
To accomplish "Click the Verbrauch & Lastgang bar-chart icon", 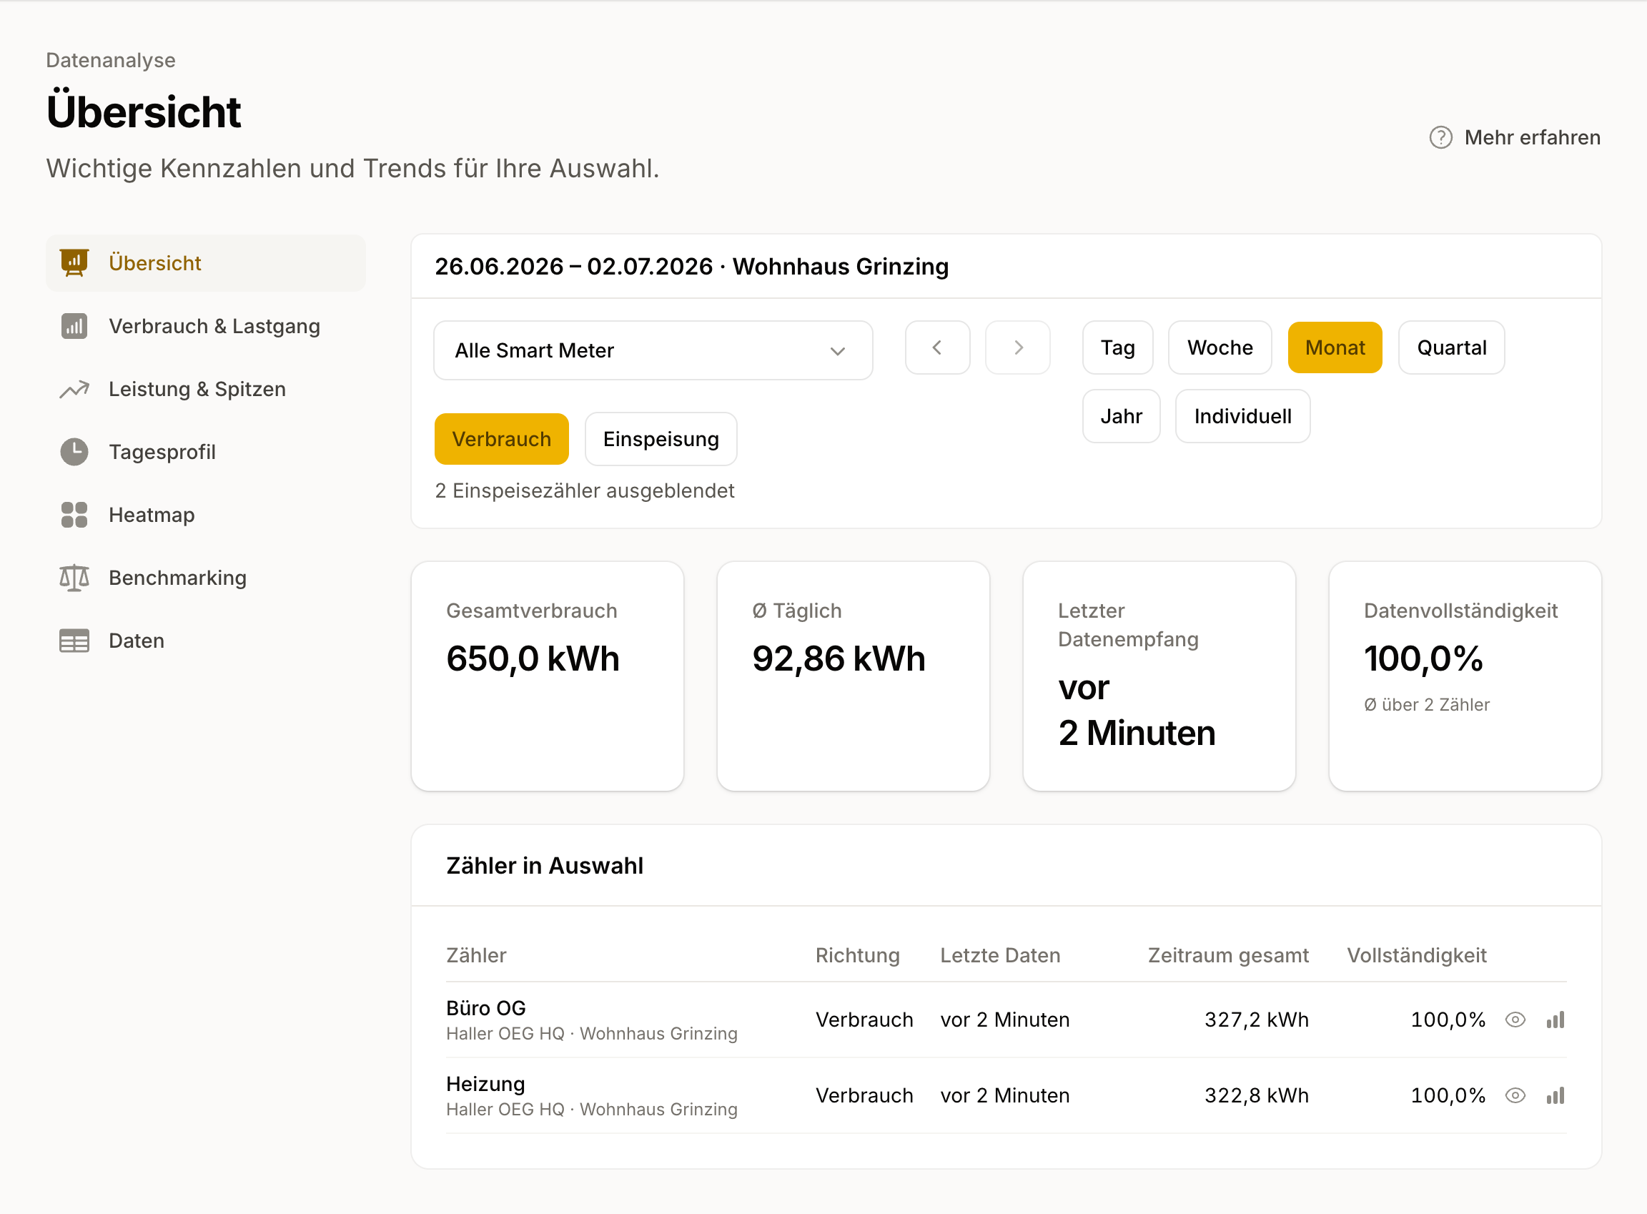I will click(x=74, y=326).
